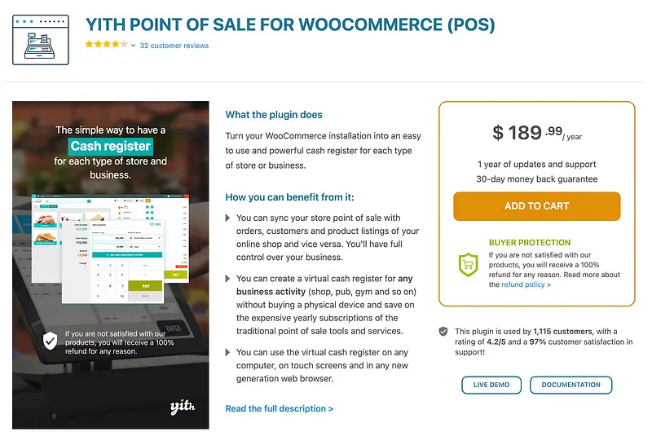
Task: Open the refund policy link
Action: 526,284
